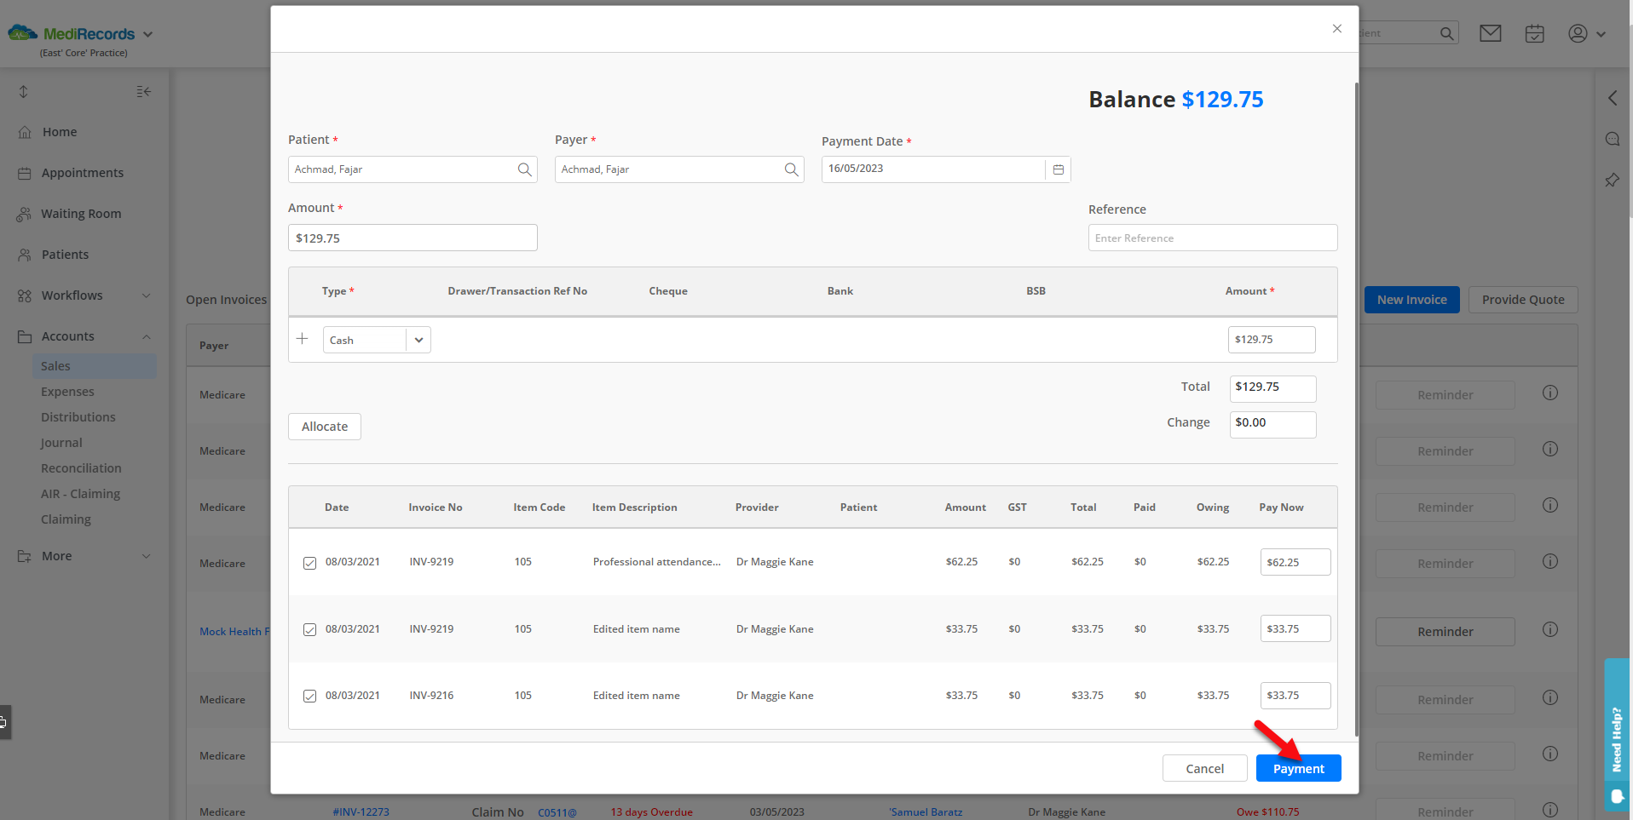This screenshot has width=1633, height=820.
Task: Click the Patients sidebar icon
Action: pos(25,255)
